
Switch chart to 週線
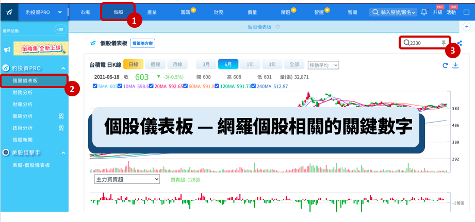click(x=155, y=64)
